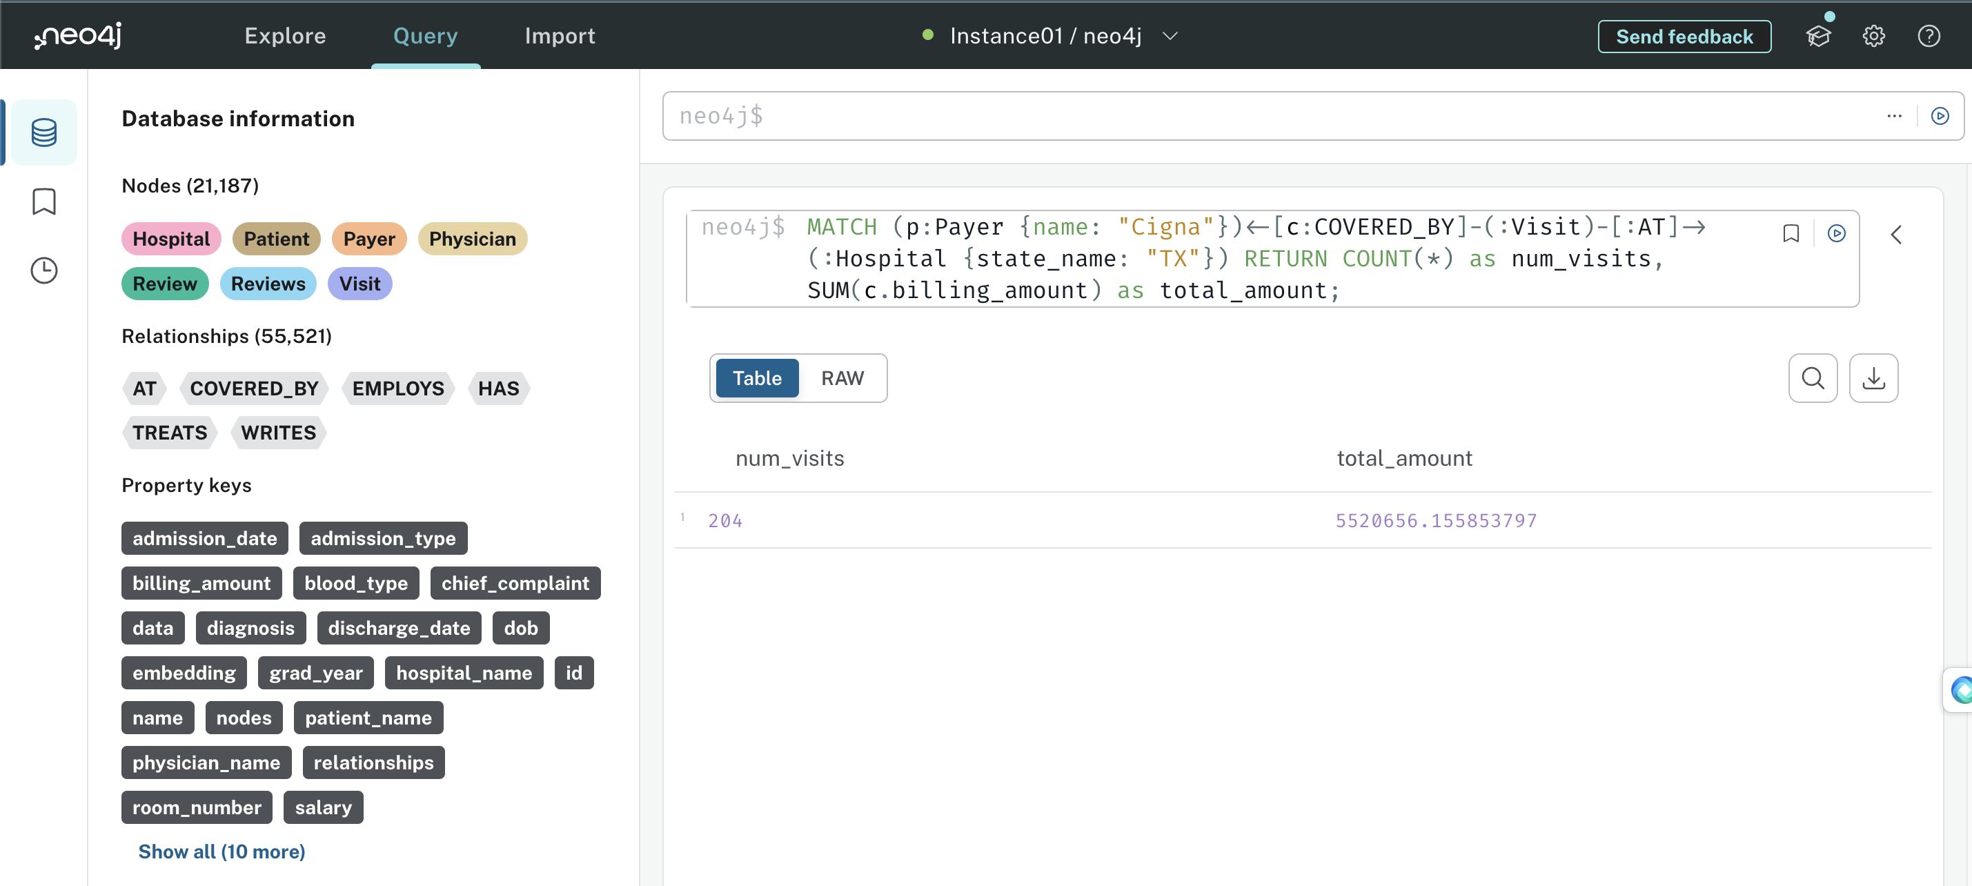Image resolution: width=1972 pixels, height=886 pixels.
Task: Open the query history clock icon
Action: point(43,270)
